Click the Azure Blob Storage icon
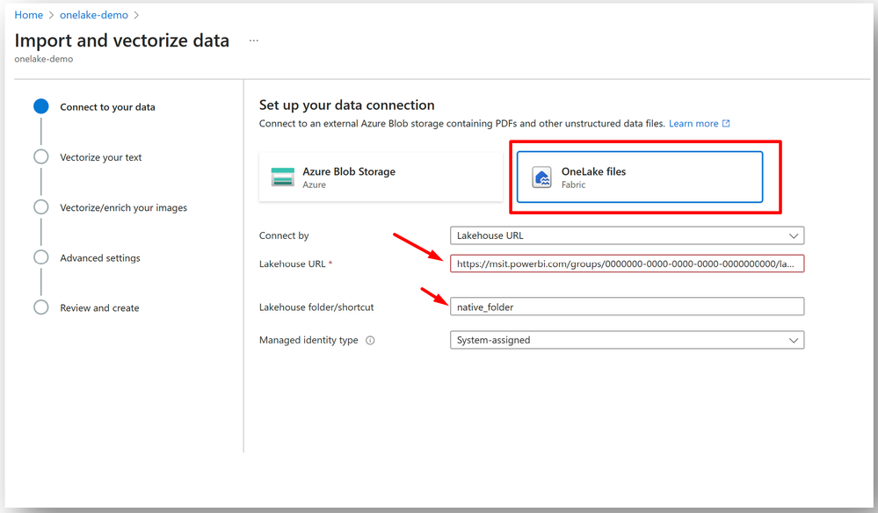 (283, 177)
